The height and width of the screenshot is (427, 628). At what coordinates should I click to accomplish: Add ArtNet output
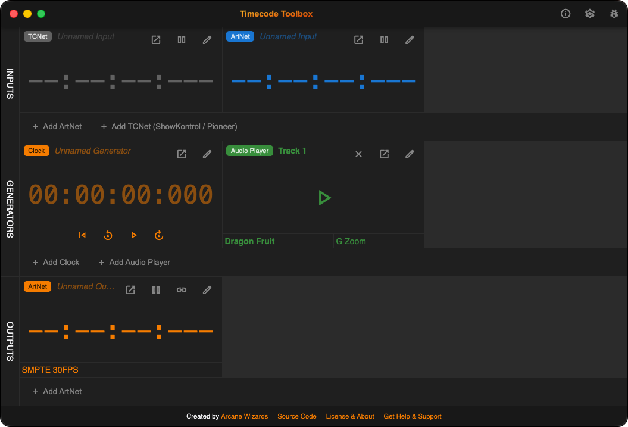click(57, 391)
